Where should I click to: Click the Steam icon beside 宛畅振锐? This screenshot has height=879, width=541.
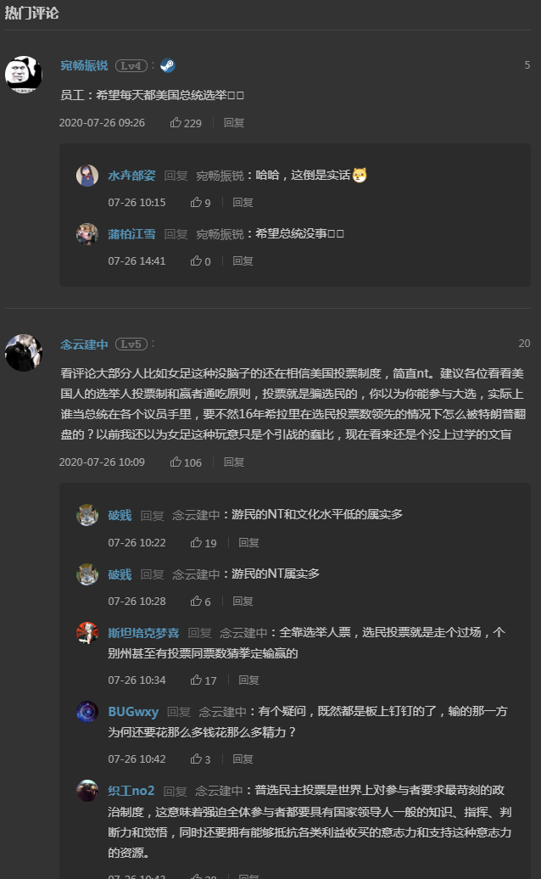coord(168,65)
